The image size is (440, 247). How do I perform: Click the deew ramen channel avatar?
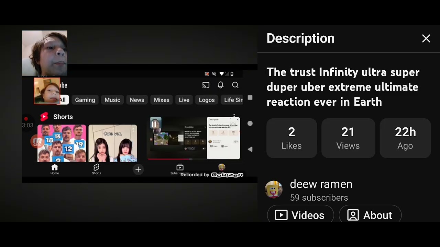point(274,189)
